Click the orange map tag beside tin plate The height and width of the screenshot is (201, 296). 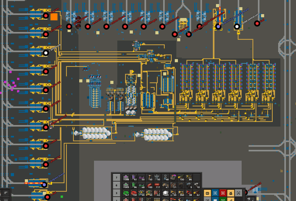click(x=54, y=17)
